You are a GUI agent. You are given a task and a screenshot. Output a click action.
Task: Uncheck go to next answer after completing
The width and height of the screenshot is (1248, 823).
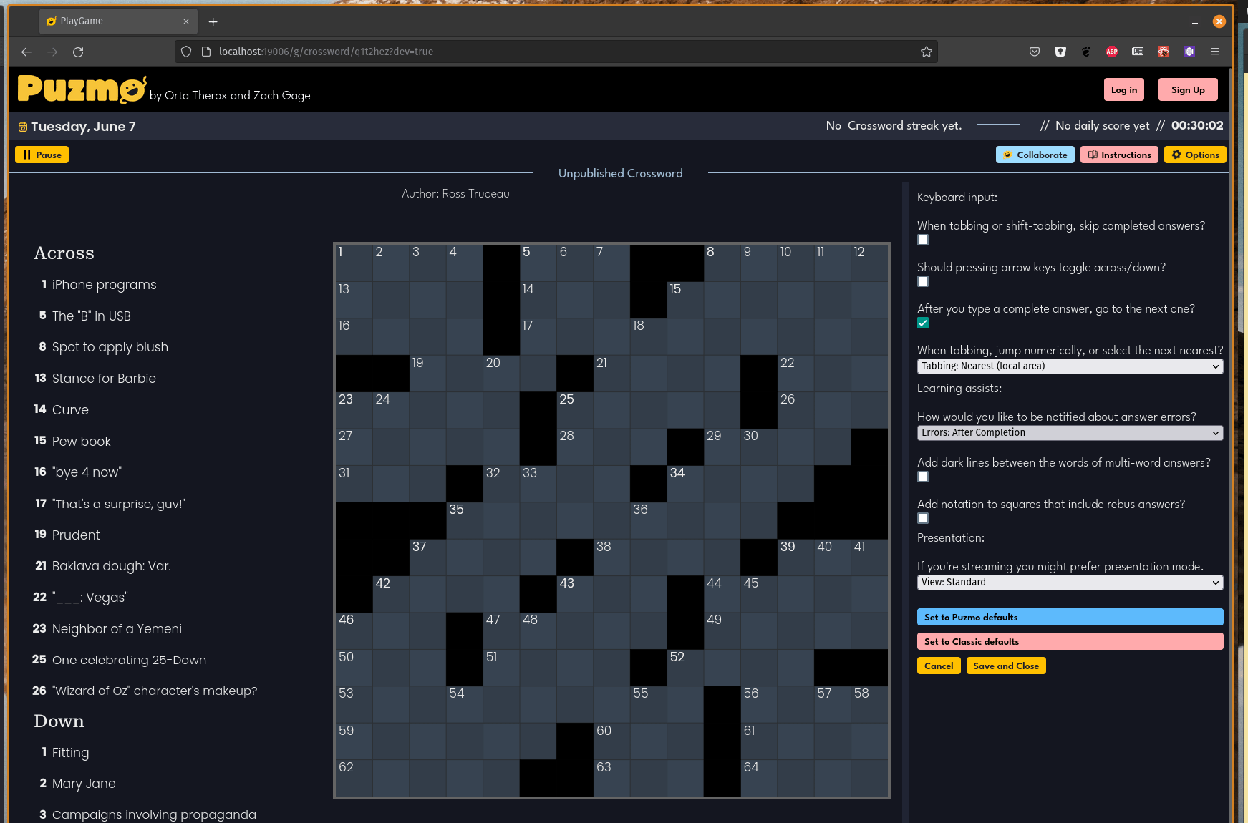pos(923,323)
